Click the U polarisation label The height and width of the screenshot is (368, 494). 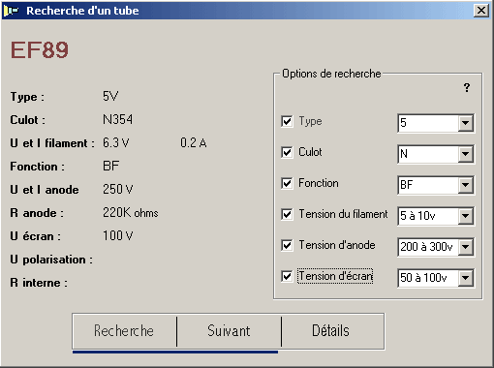tap(51, 260)
